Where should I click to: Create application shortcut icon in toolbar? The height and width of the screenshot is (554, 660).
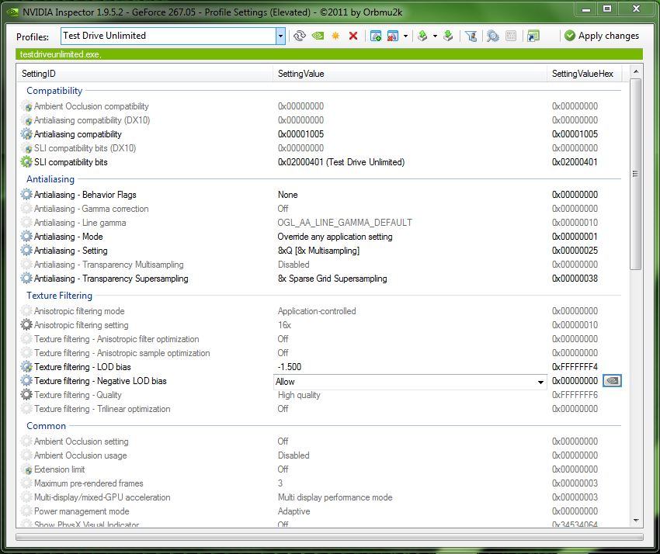(533, 36)
